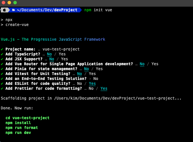Click the folder icon in the prompt path
Image resolution: width=193 pixels, height=142 pixels.
click(14, 10)
